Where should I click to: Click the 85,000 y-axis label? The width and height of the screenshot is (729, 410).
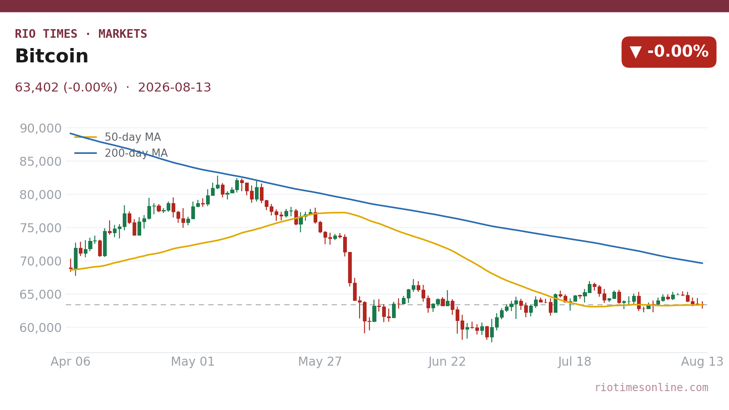click(x=41, y=162)
